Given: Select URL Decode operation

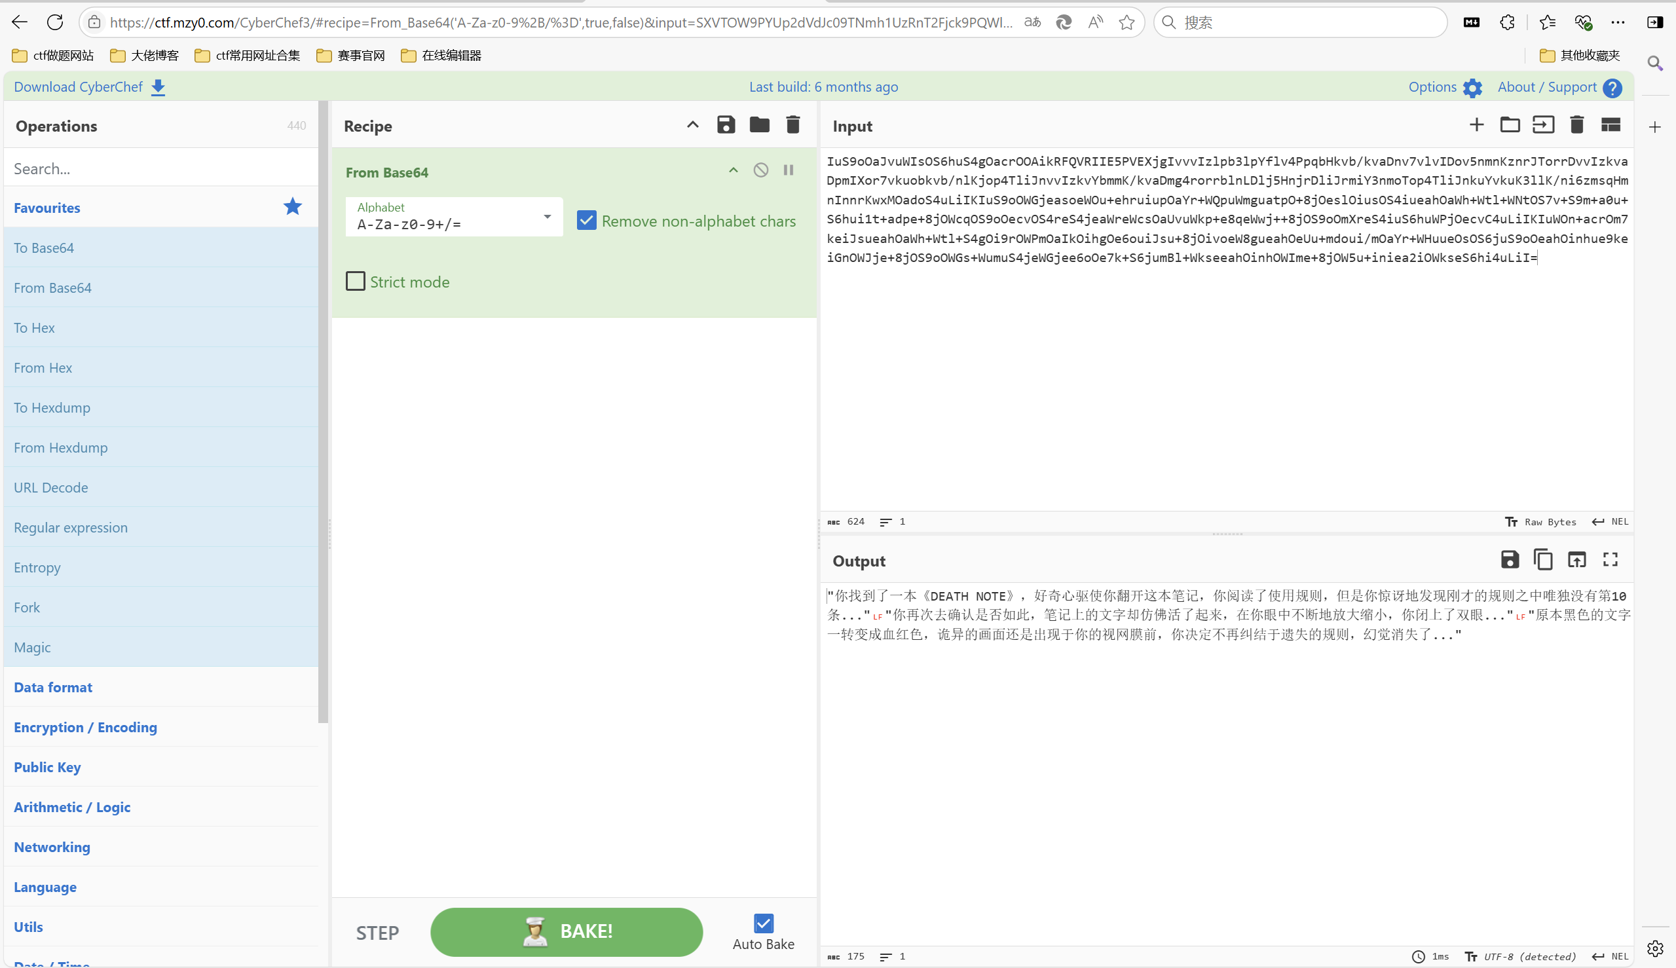Looking at the screenshot, I should tap(161, 487).
